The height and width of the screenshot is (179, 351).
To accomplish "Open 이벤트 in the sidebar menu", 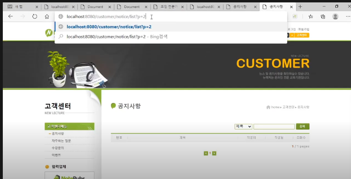I will tap(56, 155).
